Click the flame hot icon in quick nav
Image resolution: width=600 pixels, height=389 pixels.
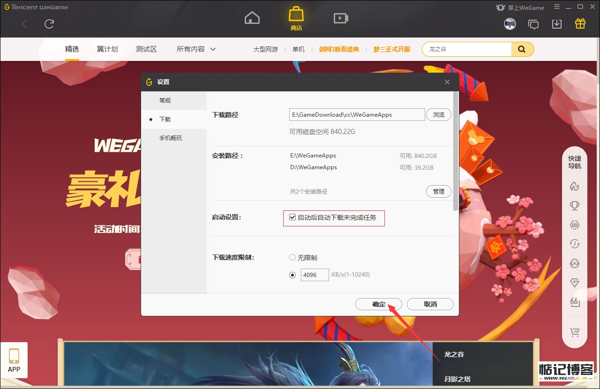click(574, 186)
